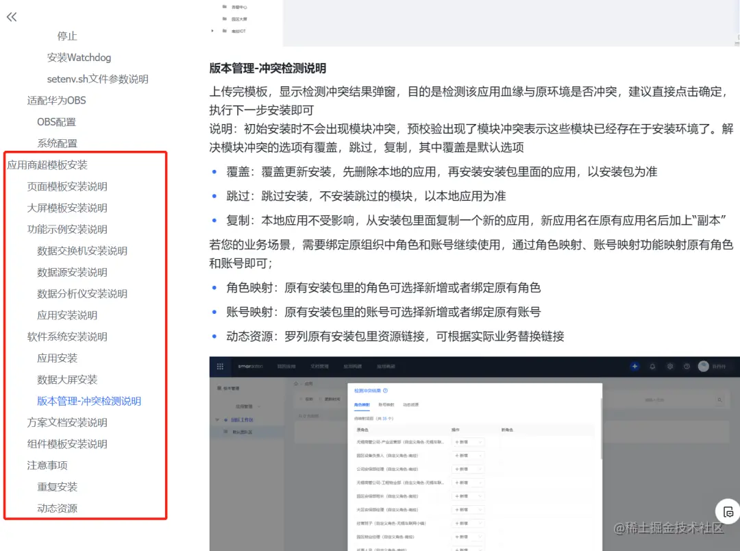
Task: Click the folder icon beside 园区大屏
Action: [x=225, y=19]
